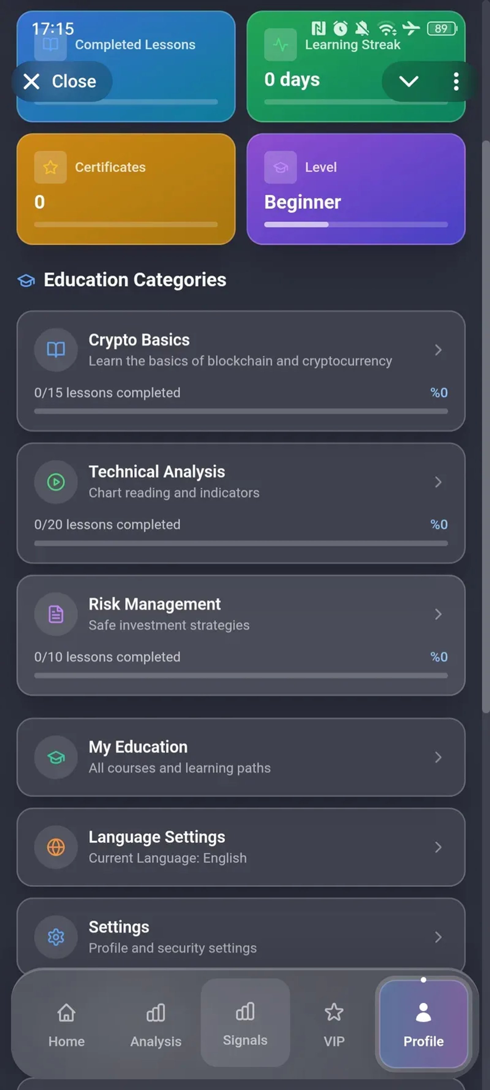
Task: Click the Language Settings globe icon
Action: 55,847
